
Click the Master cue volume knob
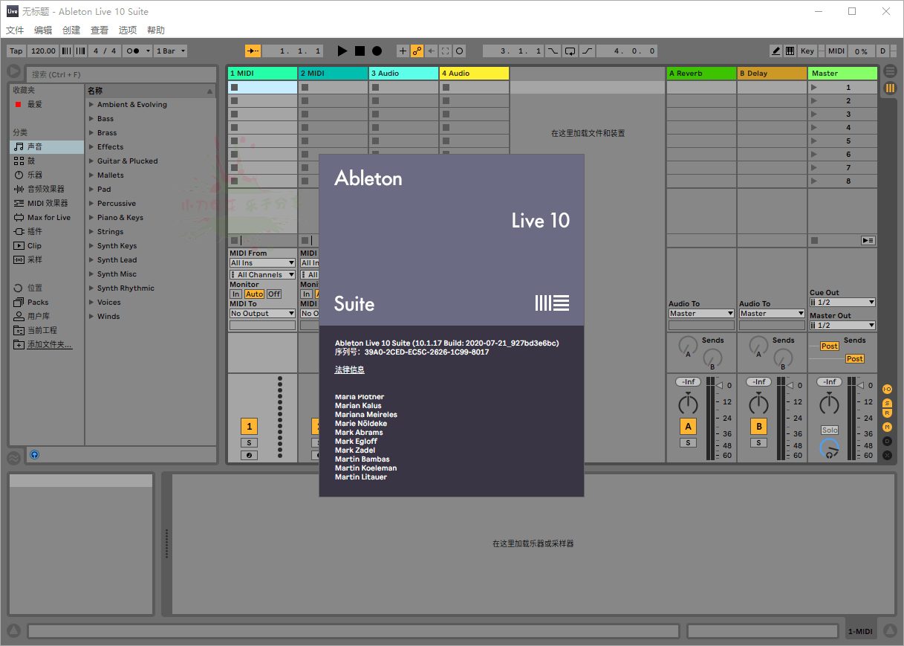point(829,448)
